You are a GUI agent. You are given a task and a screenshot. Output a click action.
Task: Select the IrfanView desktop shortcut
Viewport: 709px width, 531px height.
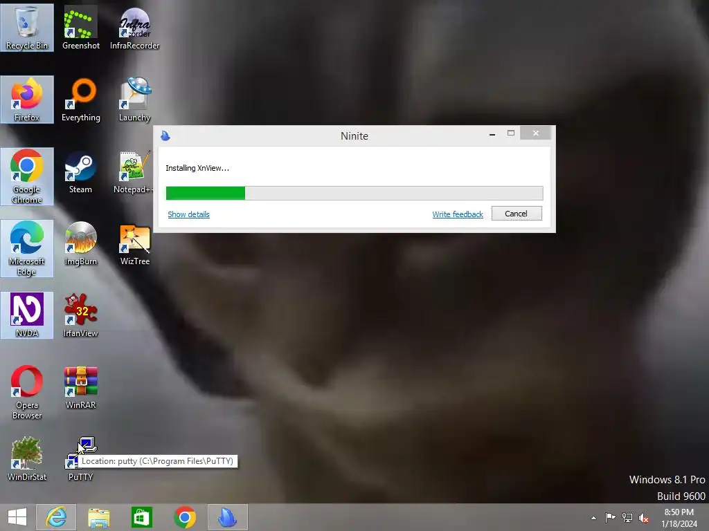click(80, 315)
